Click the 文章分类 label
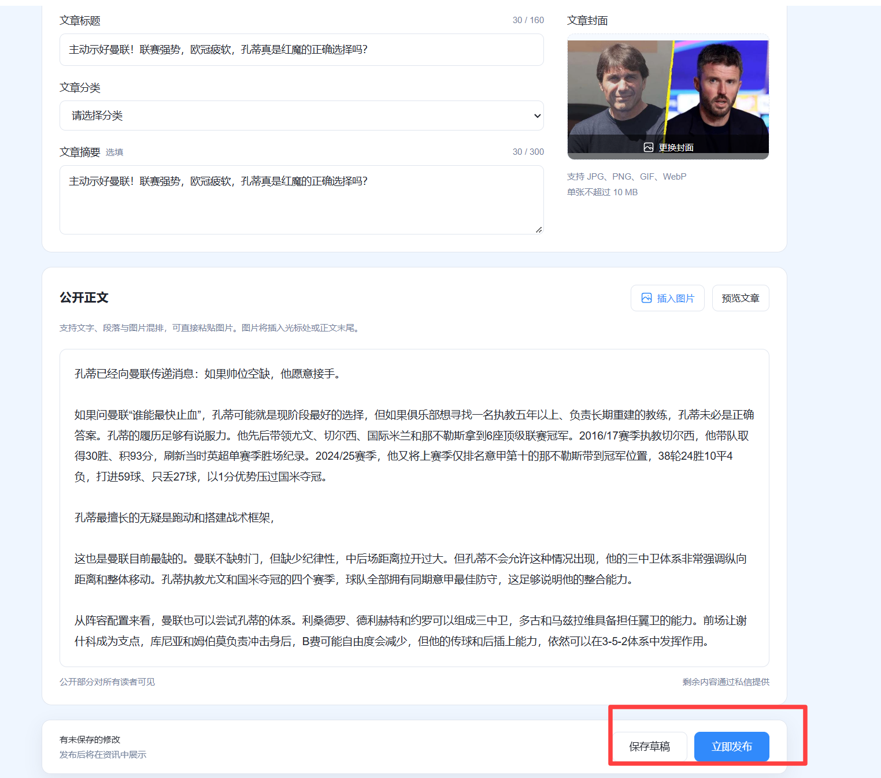Screen dimensions: 881x778 tap(80, 88)
